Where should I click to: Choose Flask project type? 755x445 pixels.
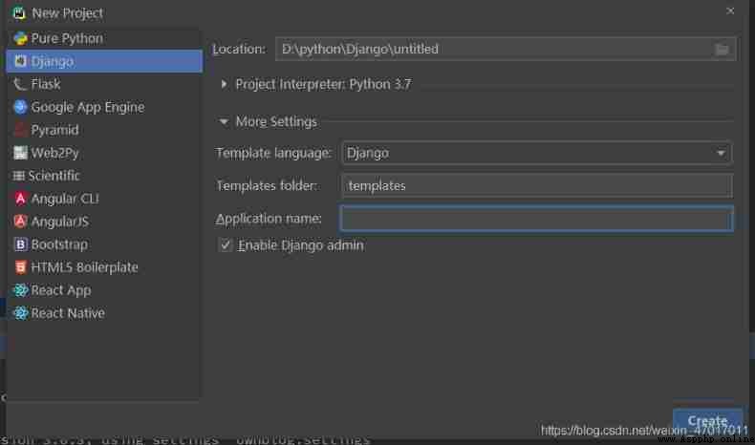[104, 84]
